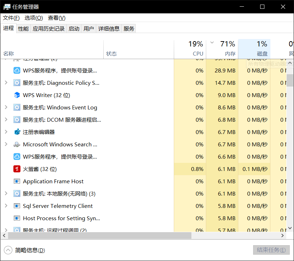Select the Sql Server Telemetry Client name

click(58, 206)
